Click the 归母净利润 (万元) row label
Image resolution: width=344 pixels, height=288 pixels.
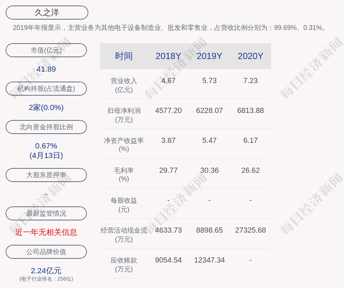[x=124, y=115]
